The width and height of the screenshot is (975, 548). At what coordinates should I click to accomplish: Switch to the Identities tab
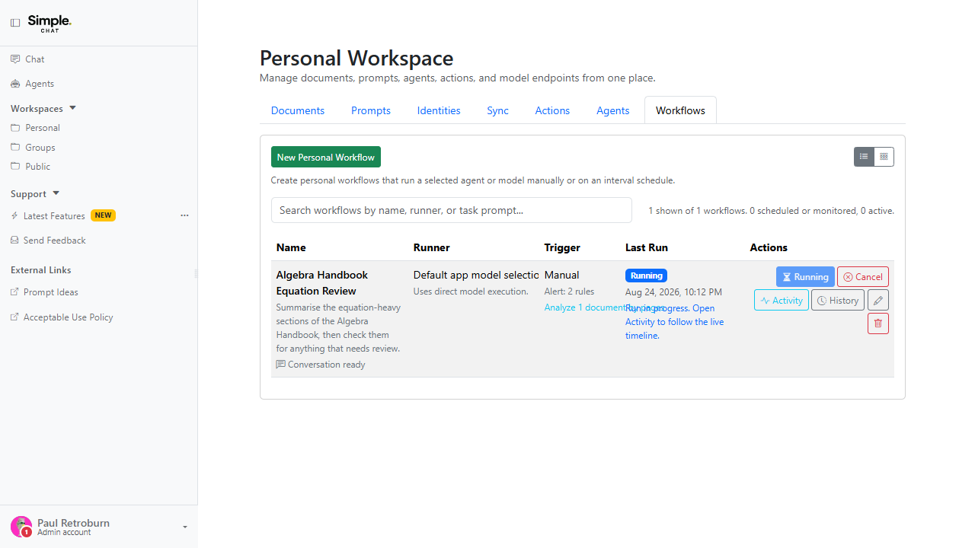click(x=439, y=110)
